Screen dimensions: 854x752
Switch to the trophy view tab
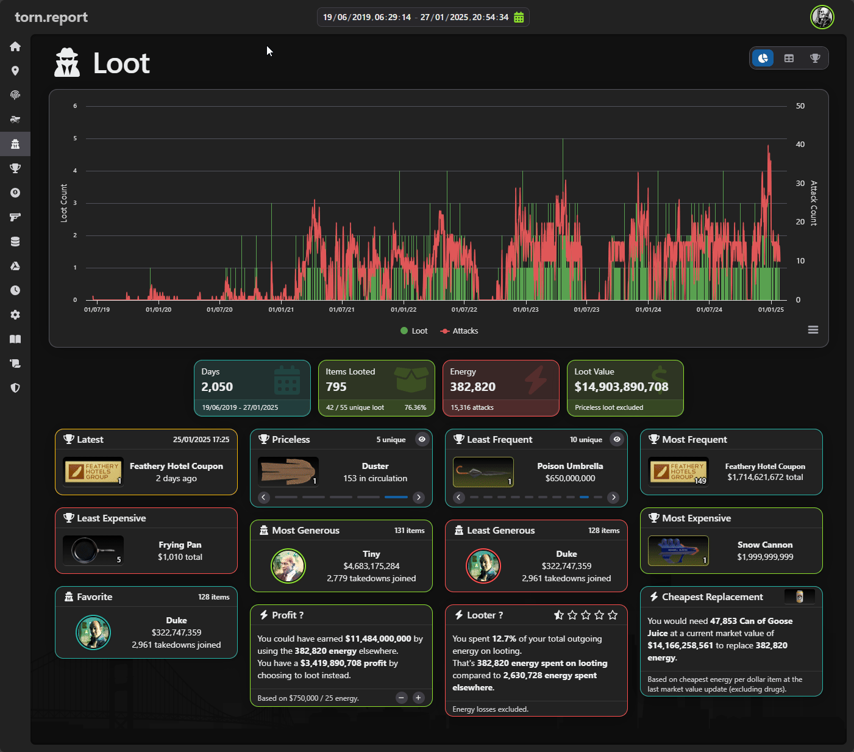coord(815,59)
